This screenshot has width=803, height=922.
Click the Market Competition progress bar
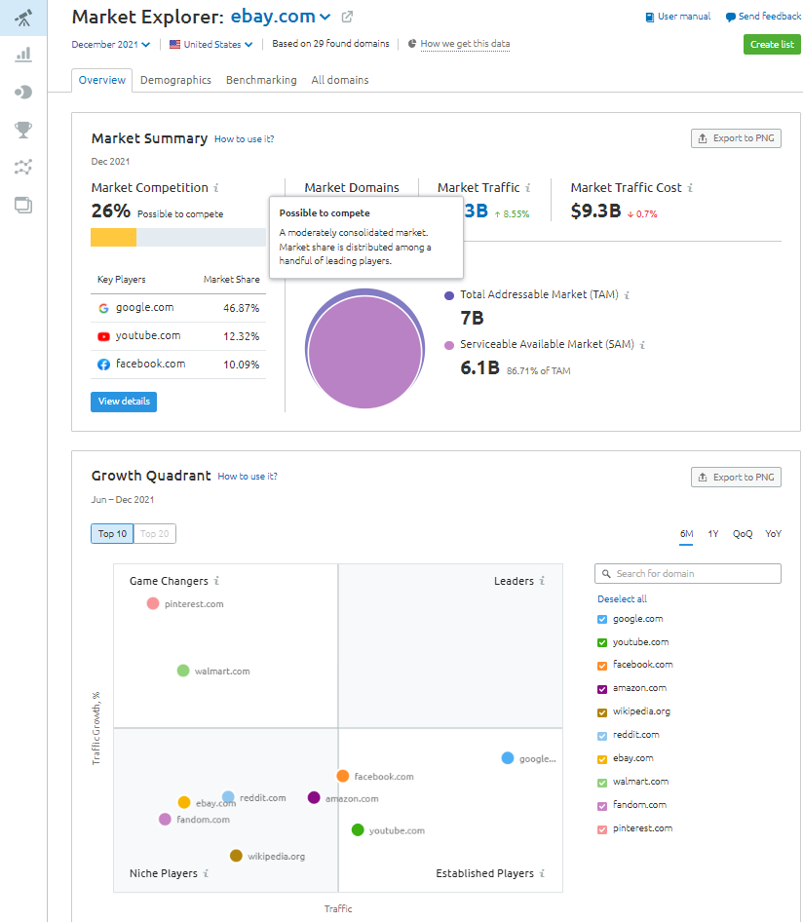coord(178,237)
